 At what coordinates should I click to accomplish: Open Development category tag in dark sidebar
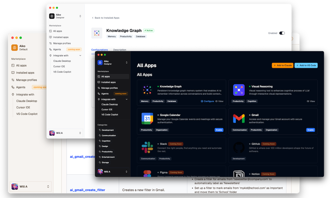coord(106,130)
